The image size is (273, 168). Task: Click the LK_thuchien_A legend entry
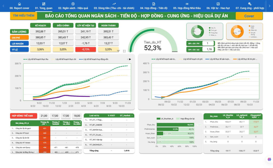(165, 118)
